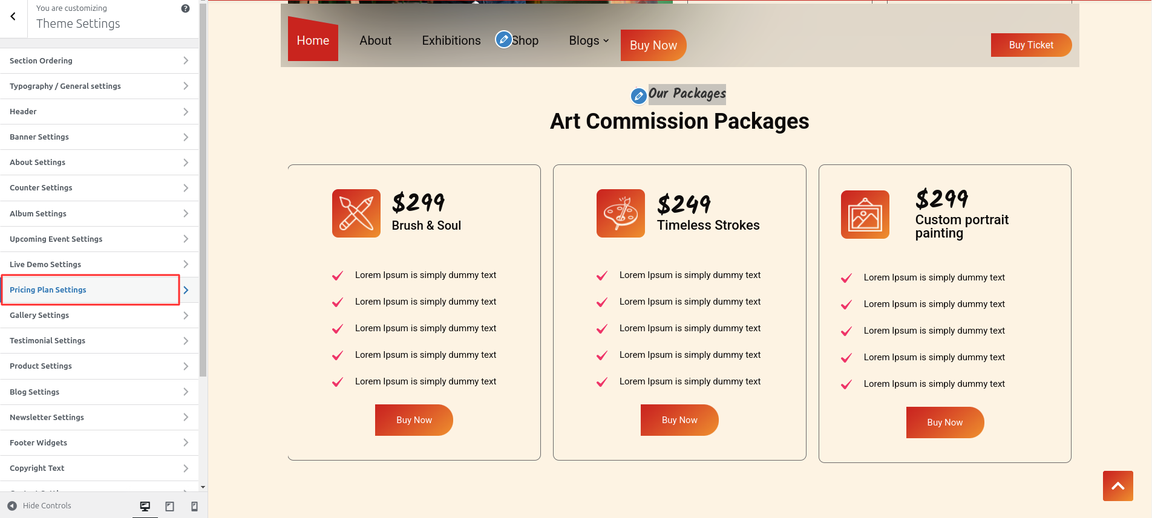Viewport: 1152px width, 518px height.
Task: Expand Pricing Plan Settings
Action: (x=90, y=290)
